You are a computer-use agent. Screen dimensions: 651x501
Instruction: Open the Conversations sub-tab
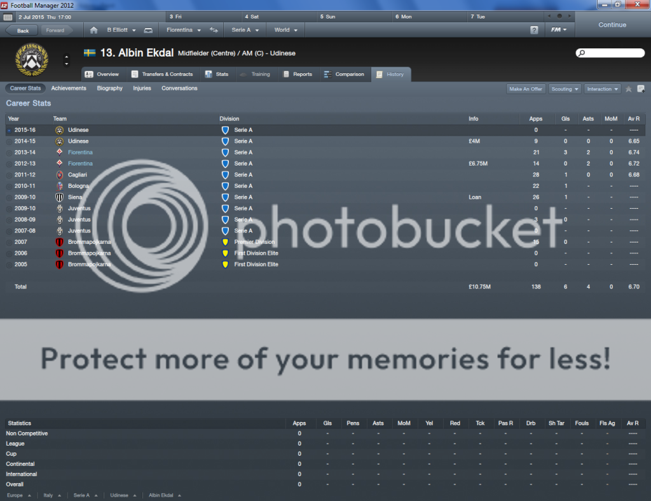coord(179,88)
